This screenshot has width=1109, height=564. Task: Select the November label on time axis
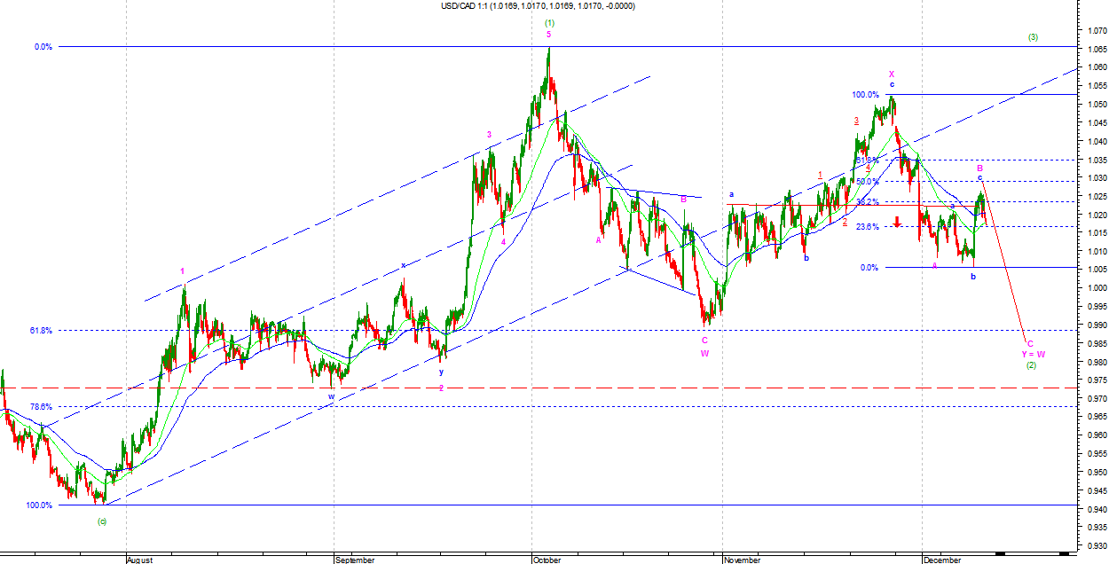click(x=742, y=560)
